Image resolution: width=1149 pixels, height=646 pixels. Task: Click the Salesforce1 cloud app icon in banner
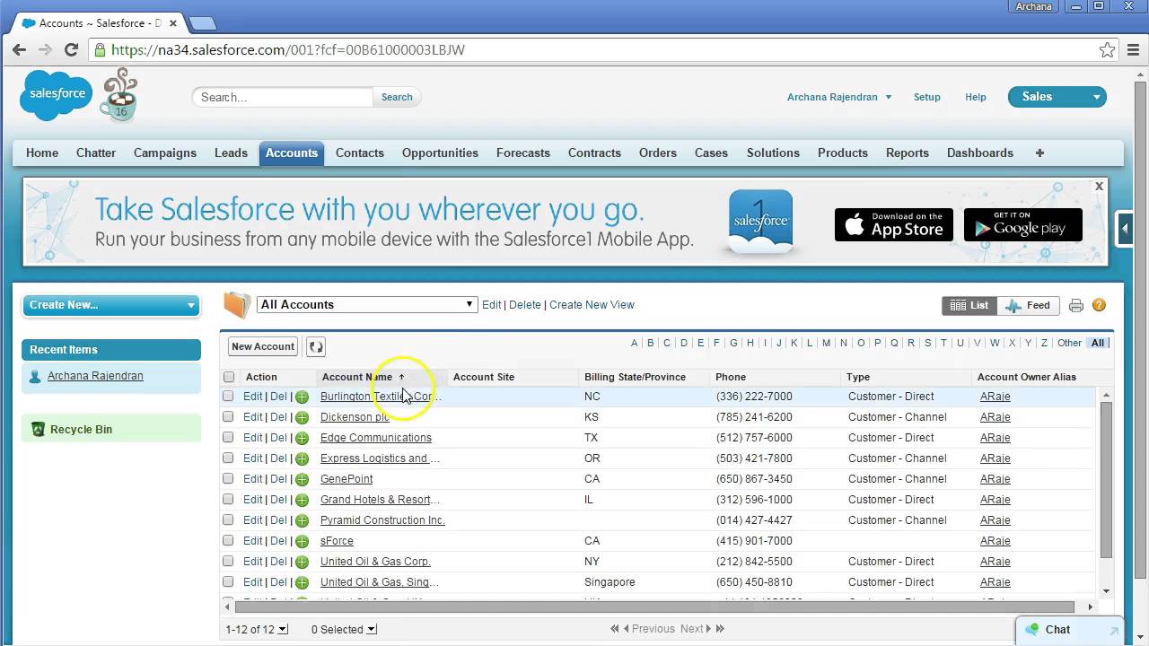tap(760, 222)
